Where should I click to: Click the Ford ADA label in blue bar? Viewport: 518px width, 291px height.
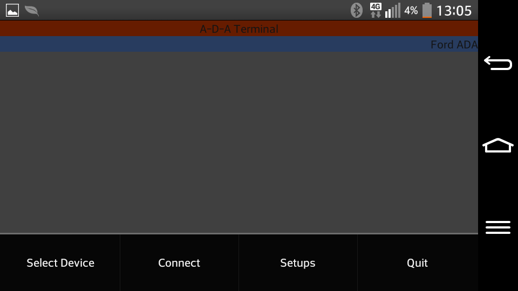pyautogui.click(x=454, y=44)
